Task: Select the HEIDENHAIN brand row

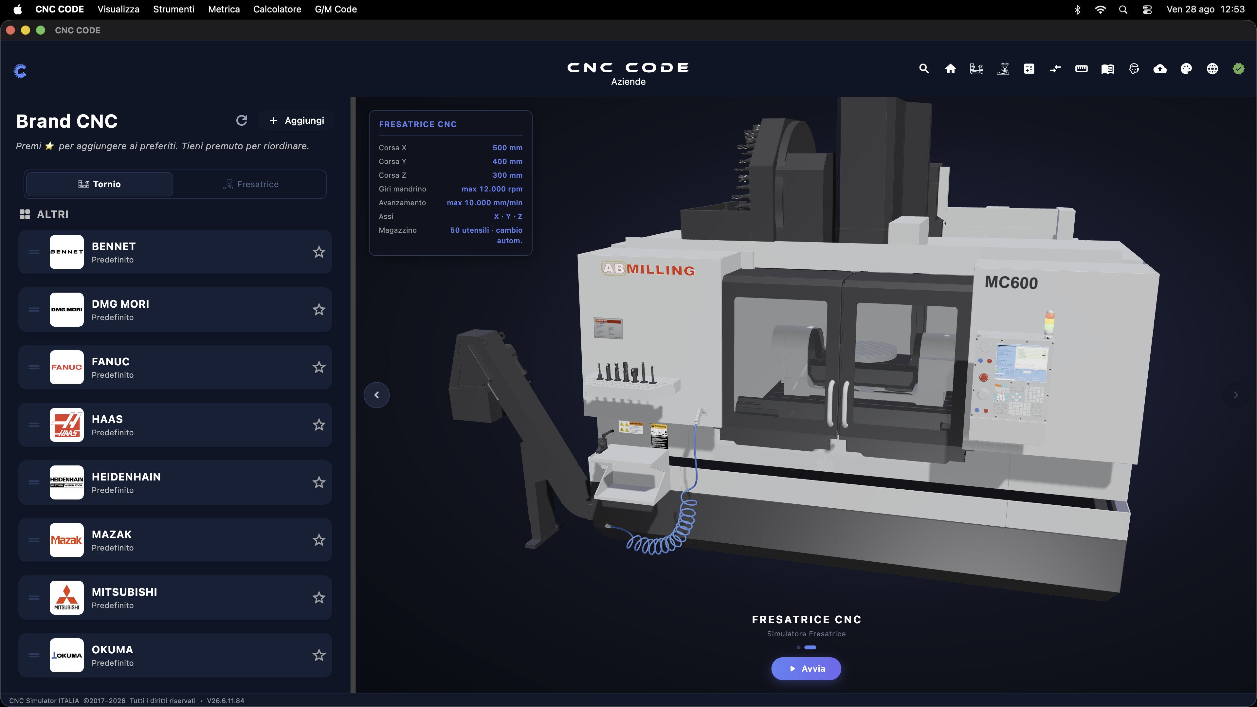Action: pos(175,482)
